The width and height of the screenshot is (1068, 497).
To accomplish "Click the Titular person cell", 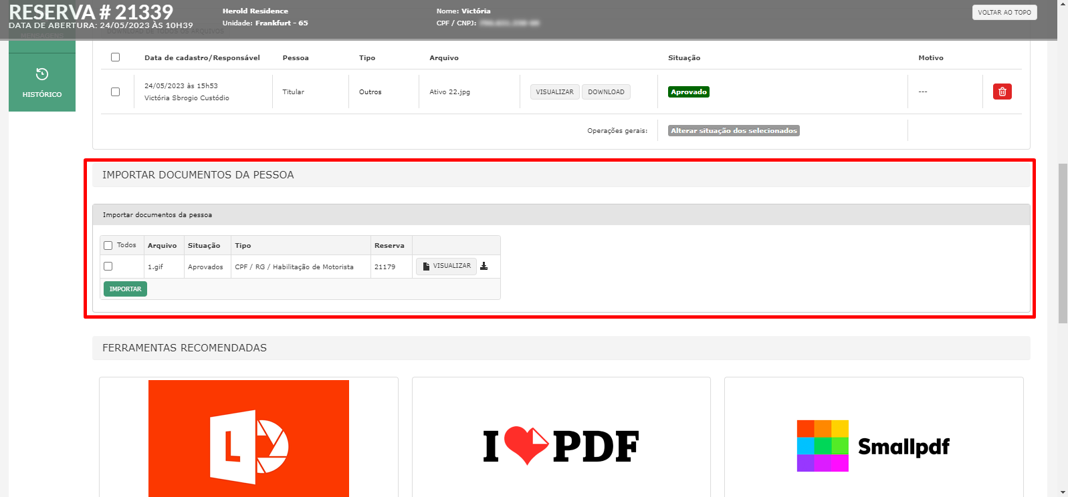I will click(x=293, y=92).
